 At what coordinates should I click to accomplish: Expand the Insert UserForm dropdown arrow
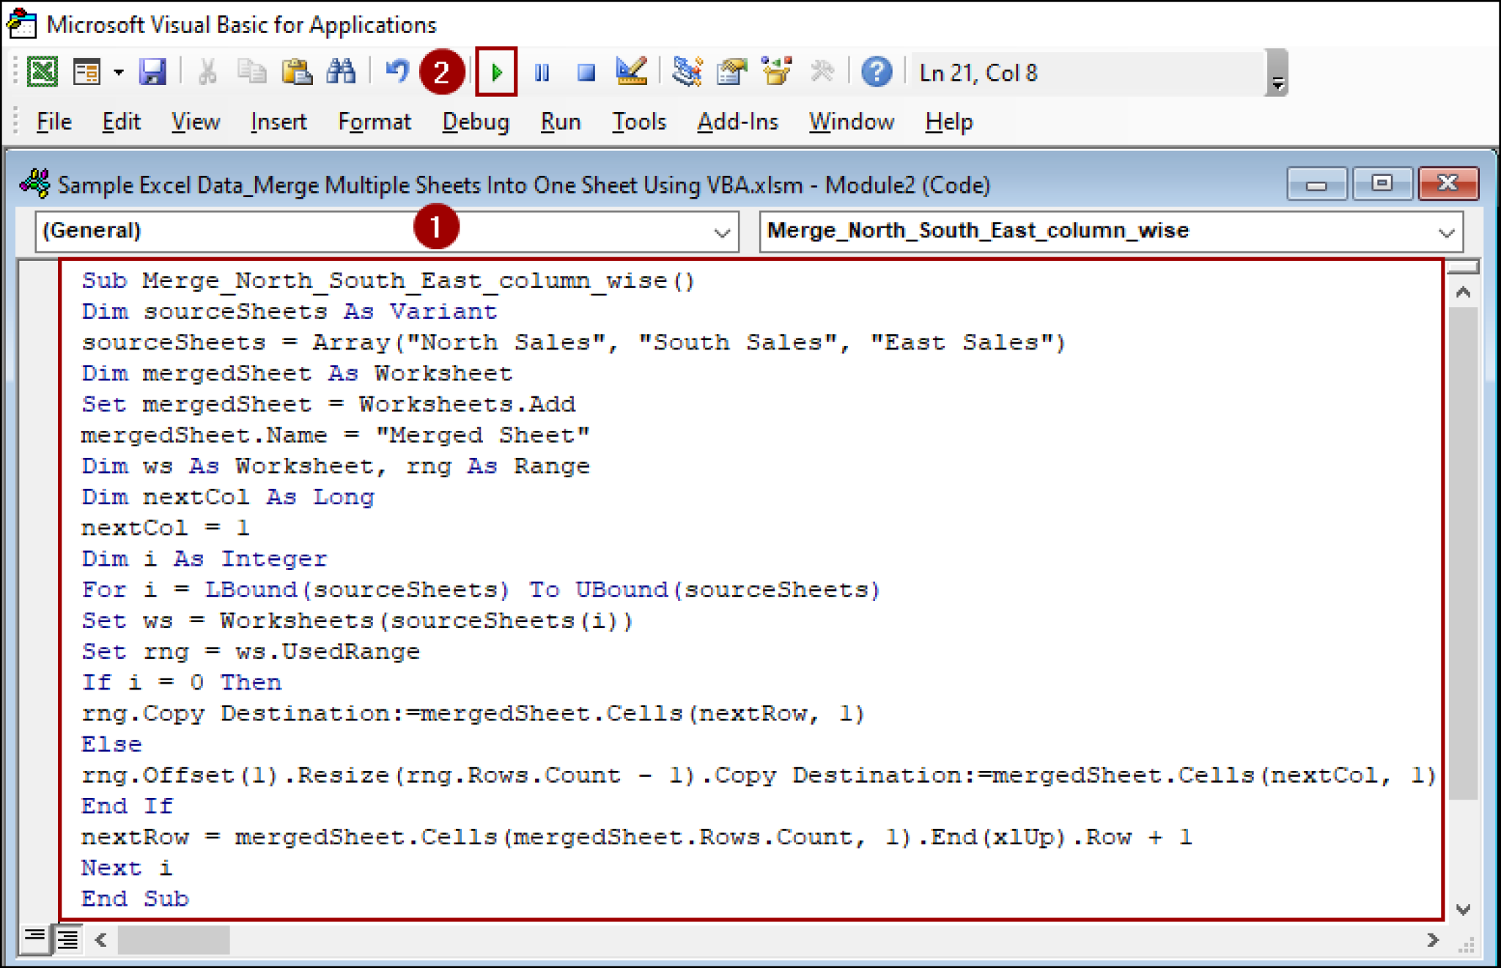pos(117,72)
